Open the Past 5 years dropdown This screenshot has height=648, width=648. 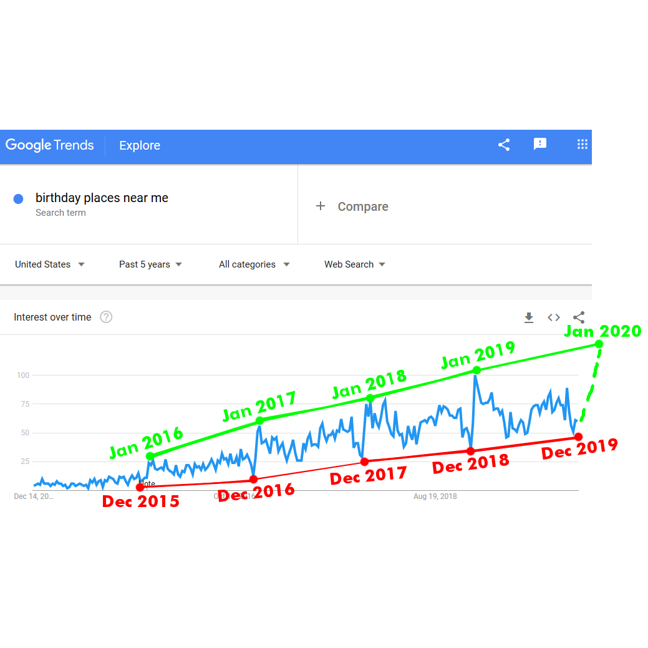150,264
